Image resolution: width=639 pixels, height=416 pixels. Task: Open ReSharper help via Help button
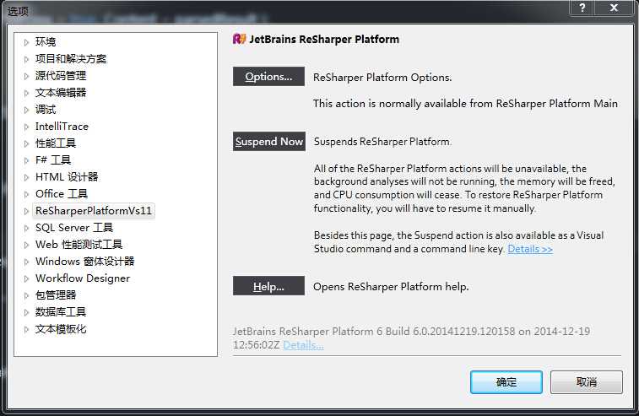(268, 286)
